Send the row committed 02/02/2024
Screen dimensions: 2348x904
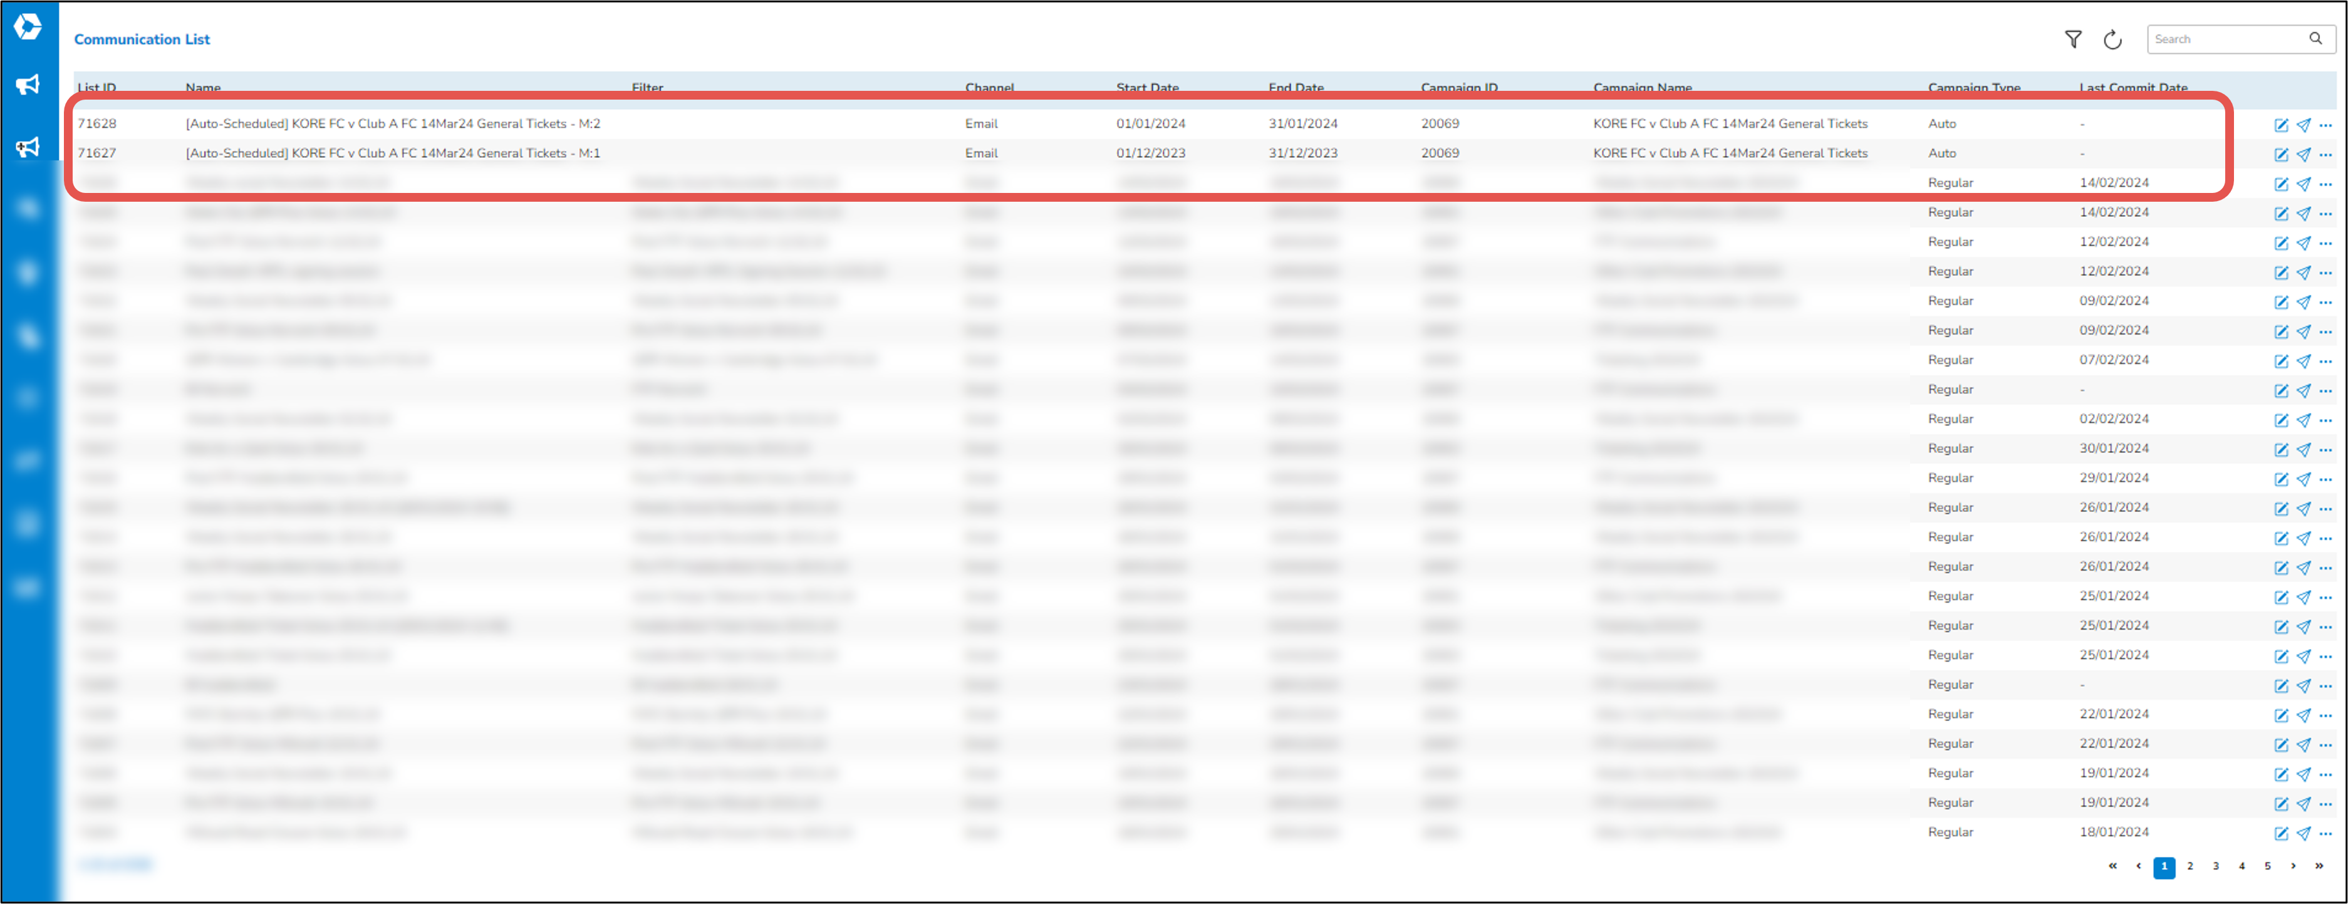(x=2304, y=420)
